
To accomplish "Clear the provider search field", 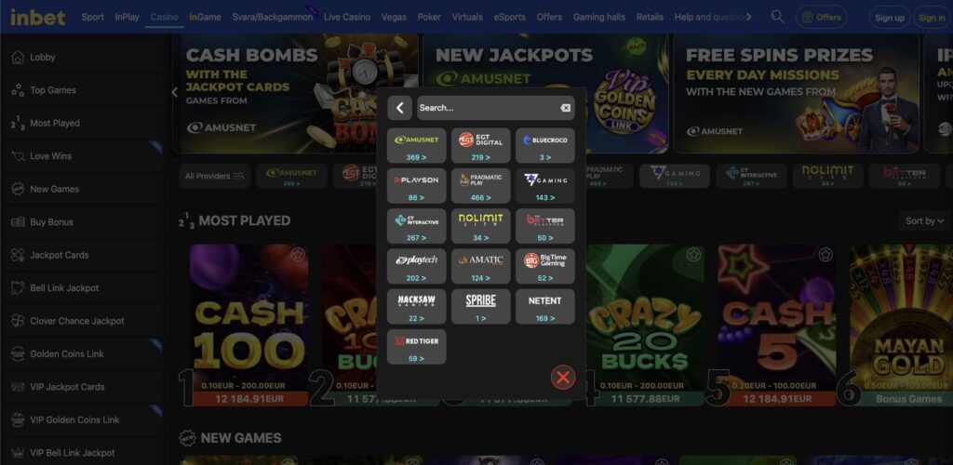I will (x=565, y=108).
